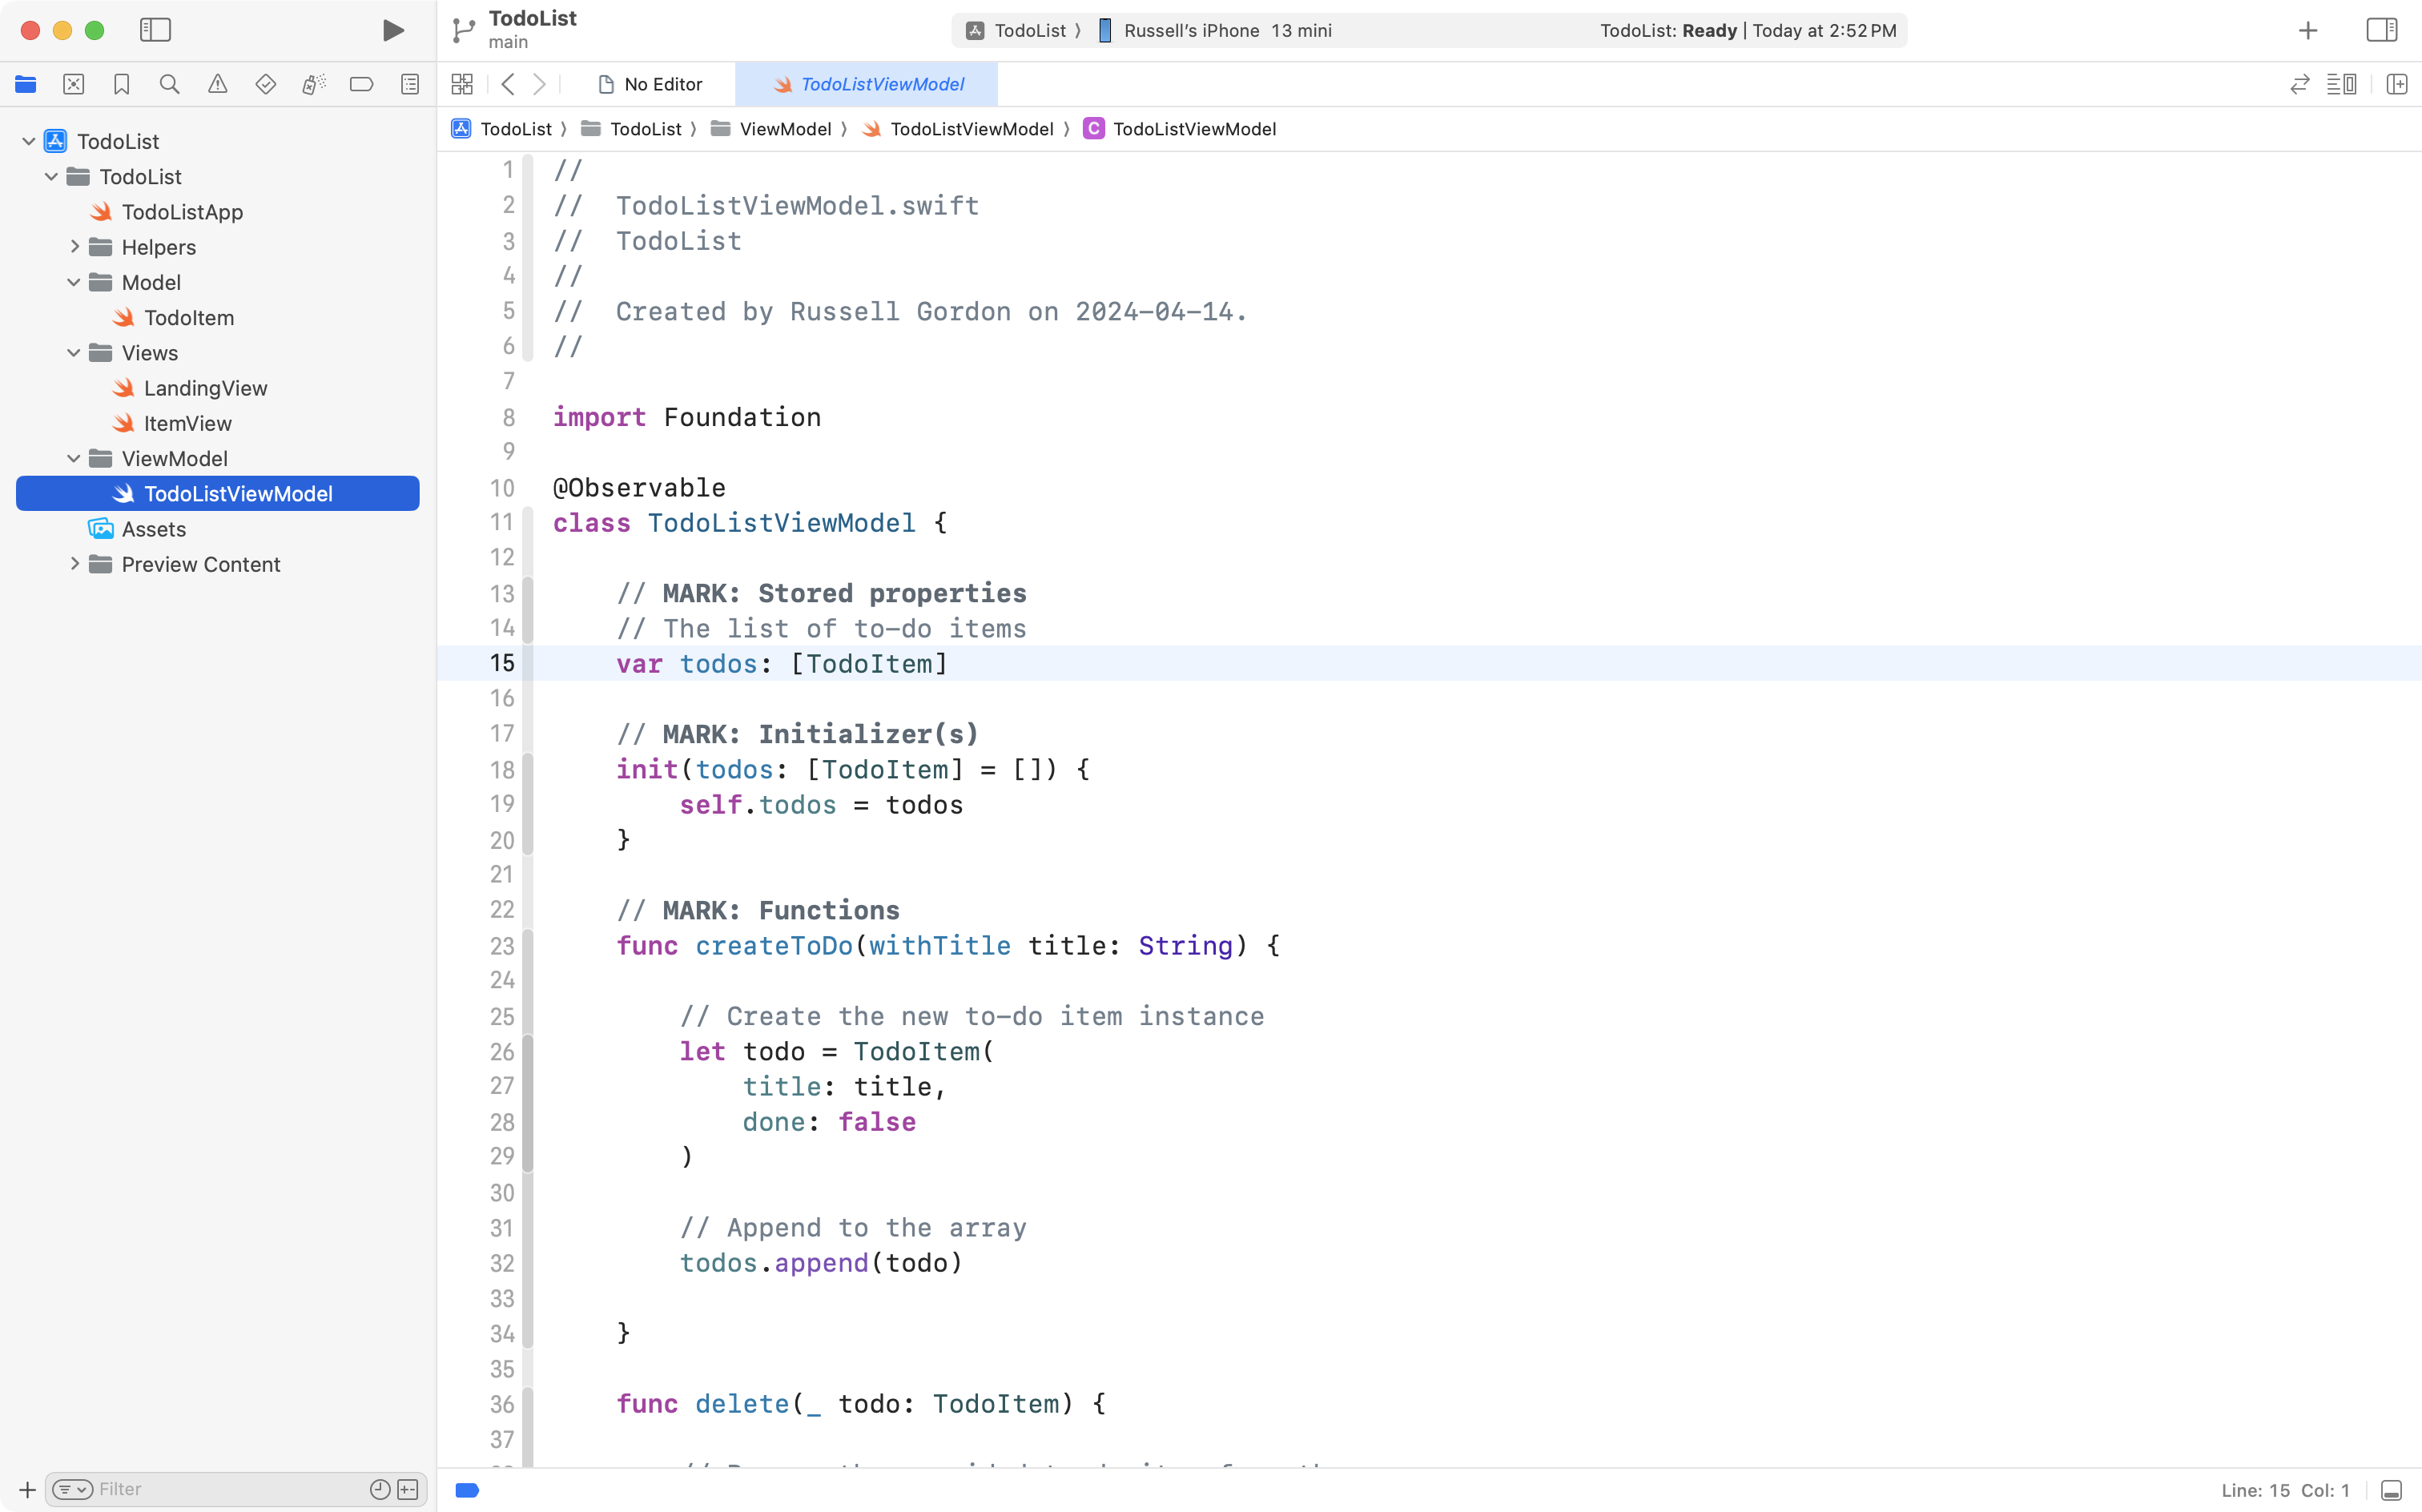This screenshot has height=1512, width=2422.
Task: Show the Issue navigator warning triangle
Action: [218, 84]
